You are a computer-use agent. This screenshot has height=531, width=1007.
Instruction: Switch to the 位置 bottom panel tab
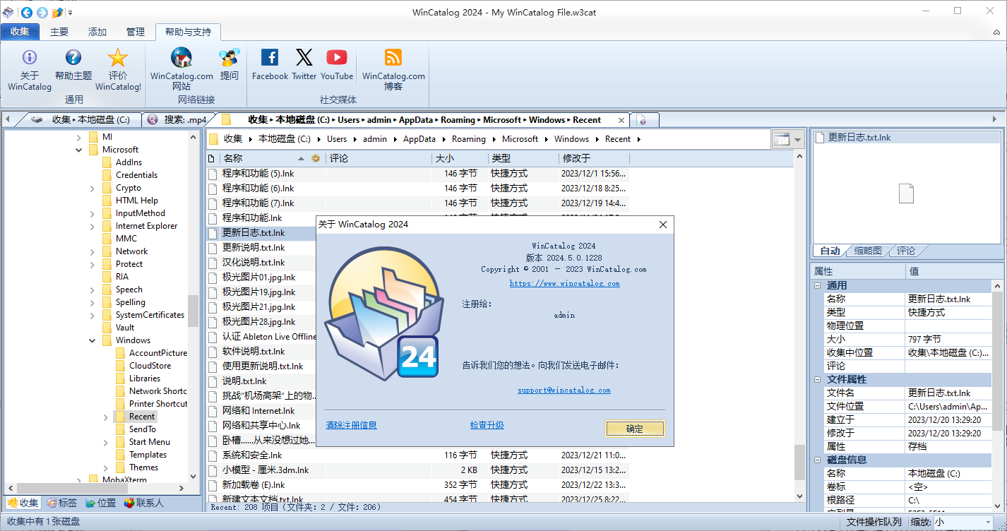100,503
